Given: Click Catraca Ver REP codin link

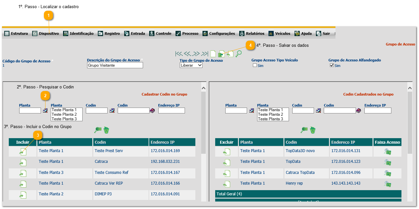Looking at the screenshot, I should tap(109, 183).
